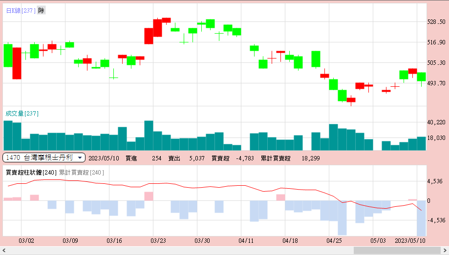Click the 成交量[237] volume label

click(x=22, y=114)
